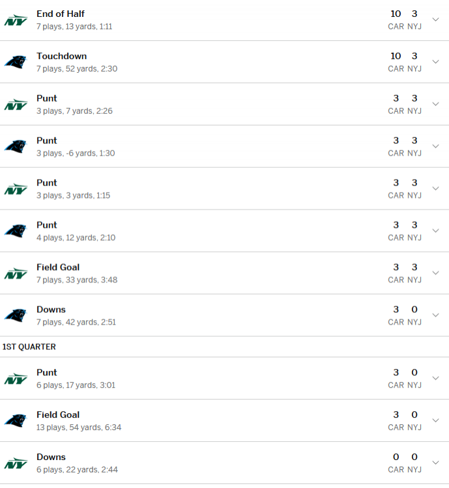
Task: Click Jets logo on Field Goal 33 yards drive
Action: coord(16,273)
